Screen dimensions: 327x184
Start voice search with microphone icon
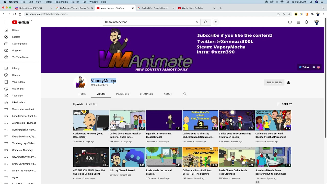(216, 22)
